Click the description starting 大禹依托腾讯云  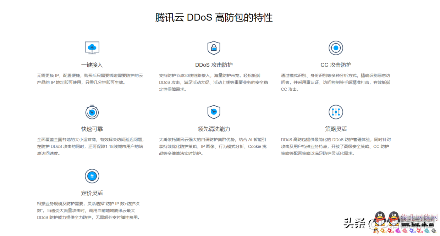click(x=213, y=147)
